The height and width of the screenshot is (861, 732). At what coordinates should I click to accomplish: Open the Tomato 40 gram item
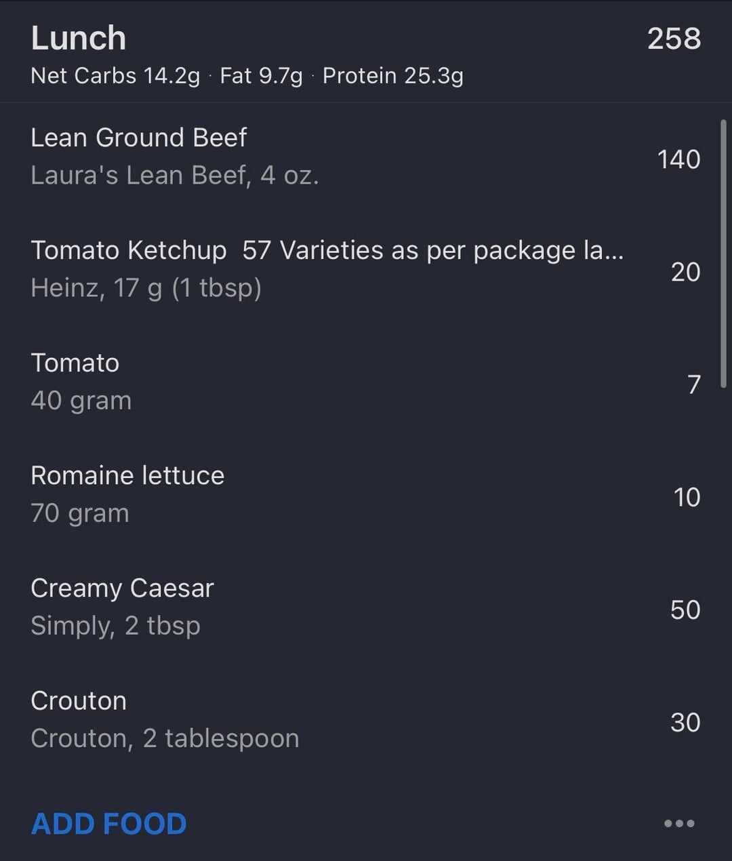pyautogui.click(x=81, y=381)
